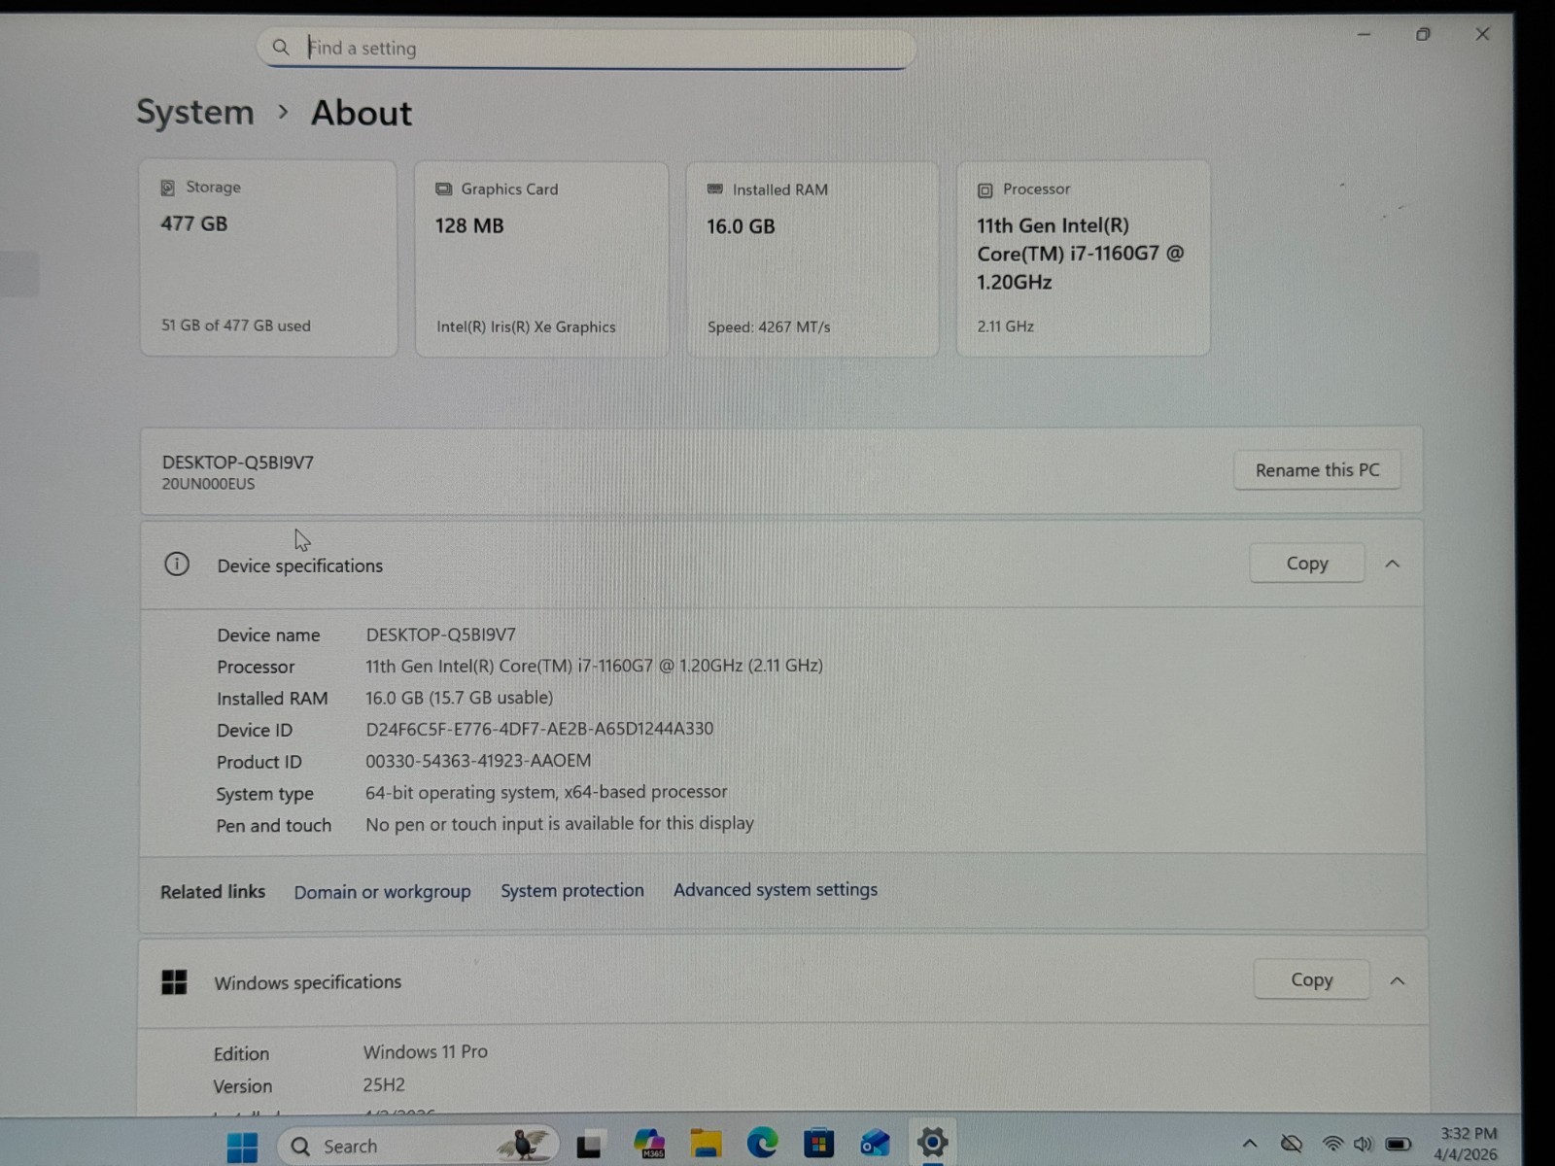Click Rename this PC button
This screenshot has width=1555, height=1166.
coord(1317,470)
